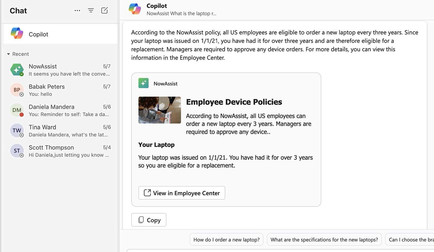
Task: Click the Chat heading
Action: 18,10
